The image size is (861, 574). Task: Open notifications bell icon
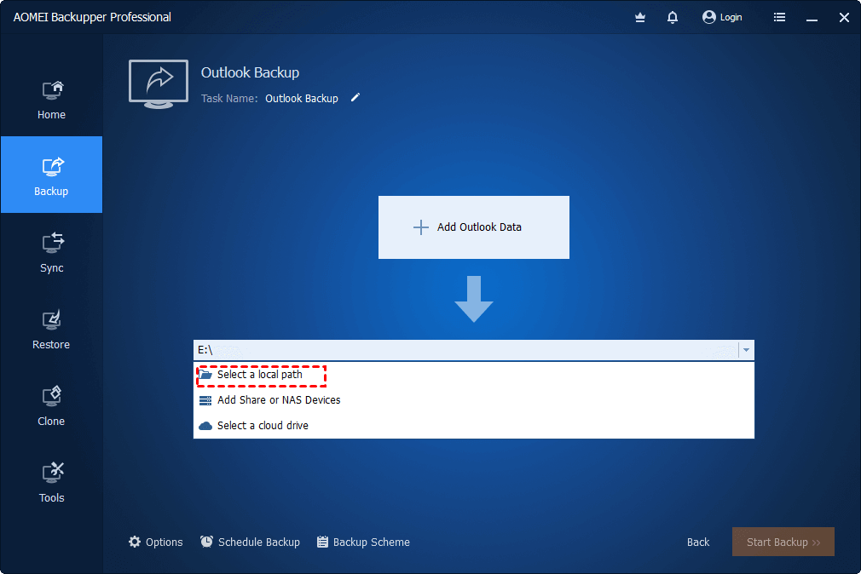(672, 18)
